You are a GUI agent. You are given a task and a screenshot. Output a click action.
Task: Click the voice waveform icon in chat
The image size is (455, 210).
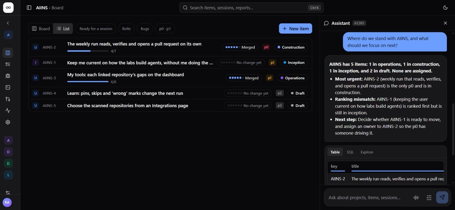[416, 198]
